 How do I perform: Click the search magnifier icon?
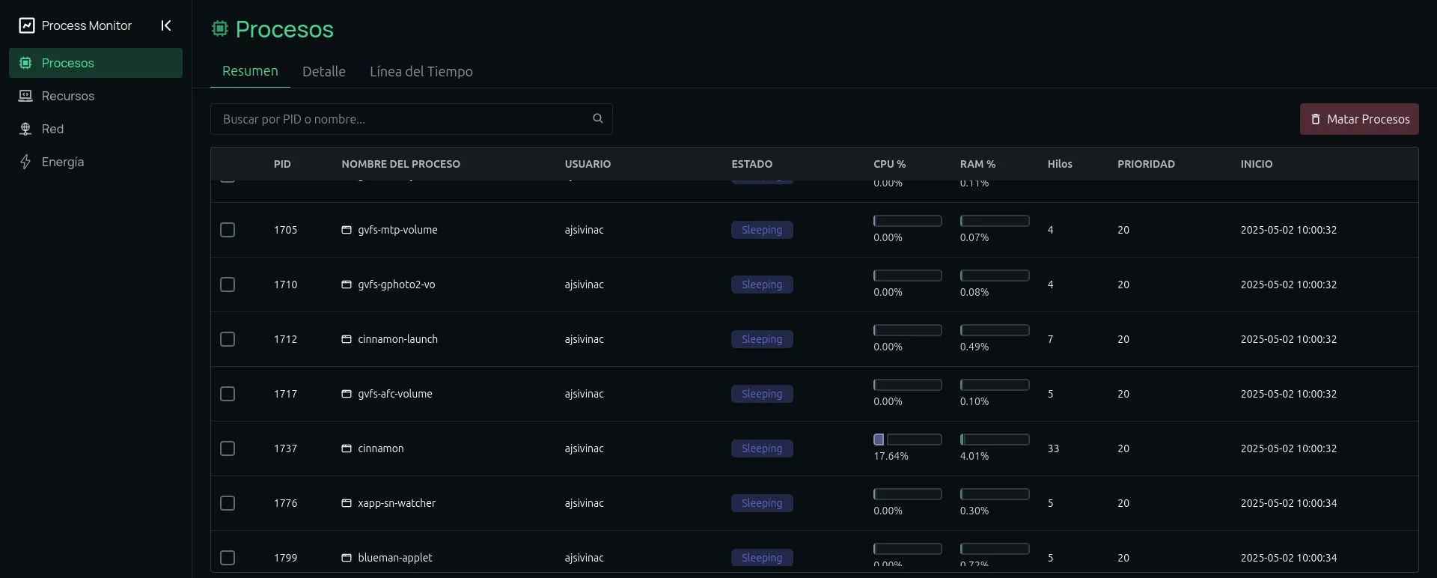[x=597, y=118]
